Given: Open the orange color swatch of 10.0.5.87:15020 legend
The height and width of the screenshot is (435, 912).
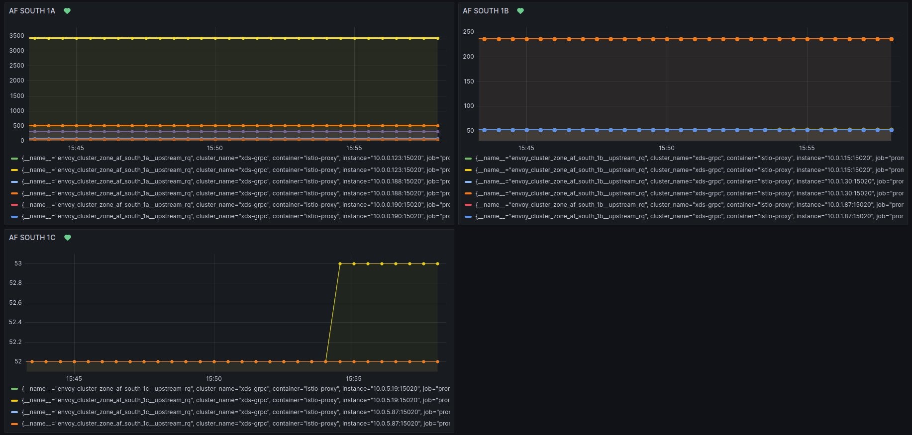Looking at the screenshot, I should point(14,424).
